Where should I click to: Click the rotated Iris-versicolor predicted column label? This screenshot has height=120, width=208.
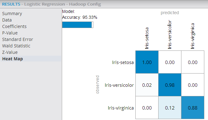(x=170, y=34)
